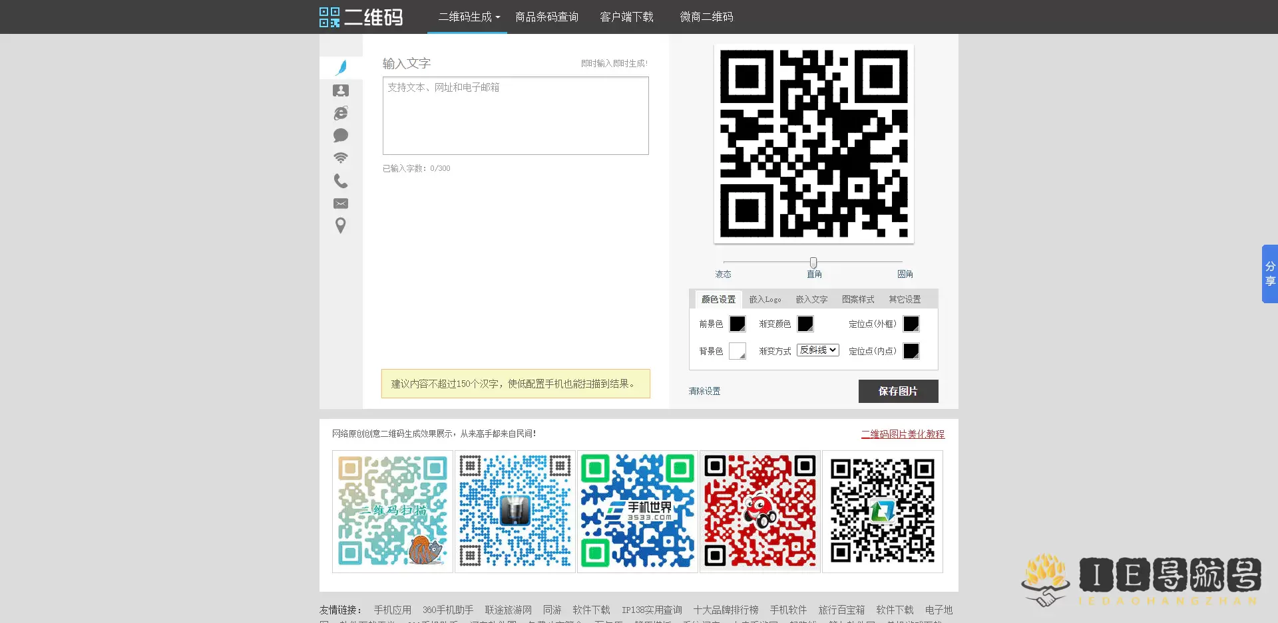Select the map location pin icon

click(x=341, y=226)
